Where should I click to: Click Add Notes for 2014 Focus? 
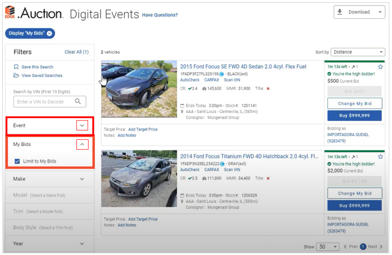127,225
